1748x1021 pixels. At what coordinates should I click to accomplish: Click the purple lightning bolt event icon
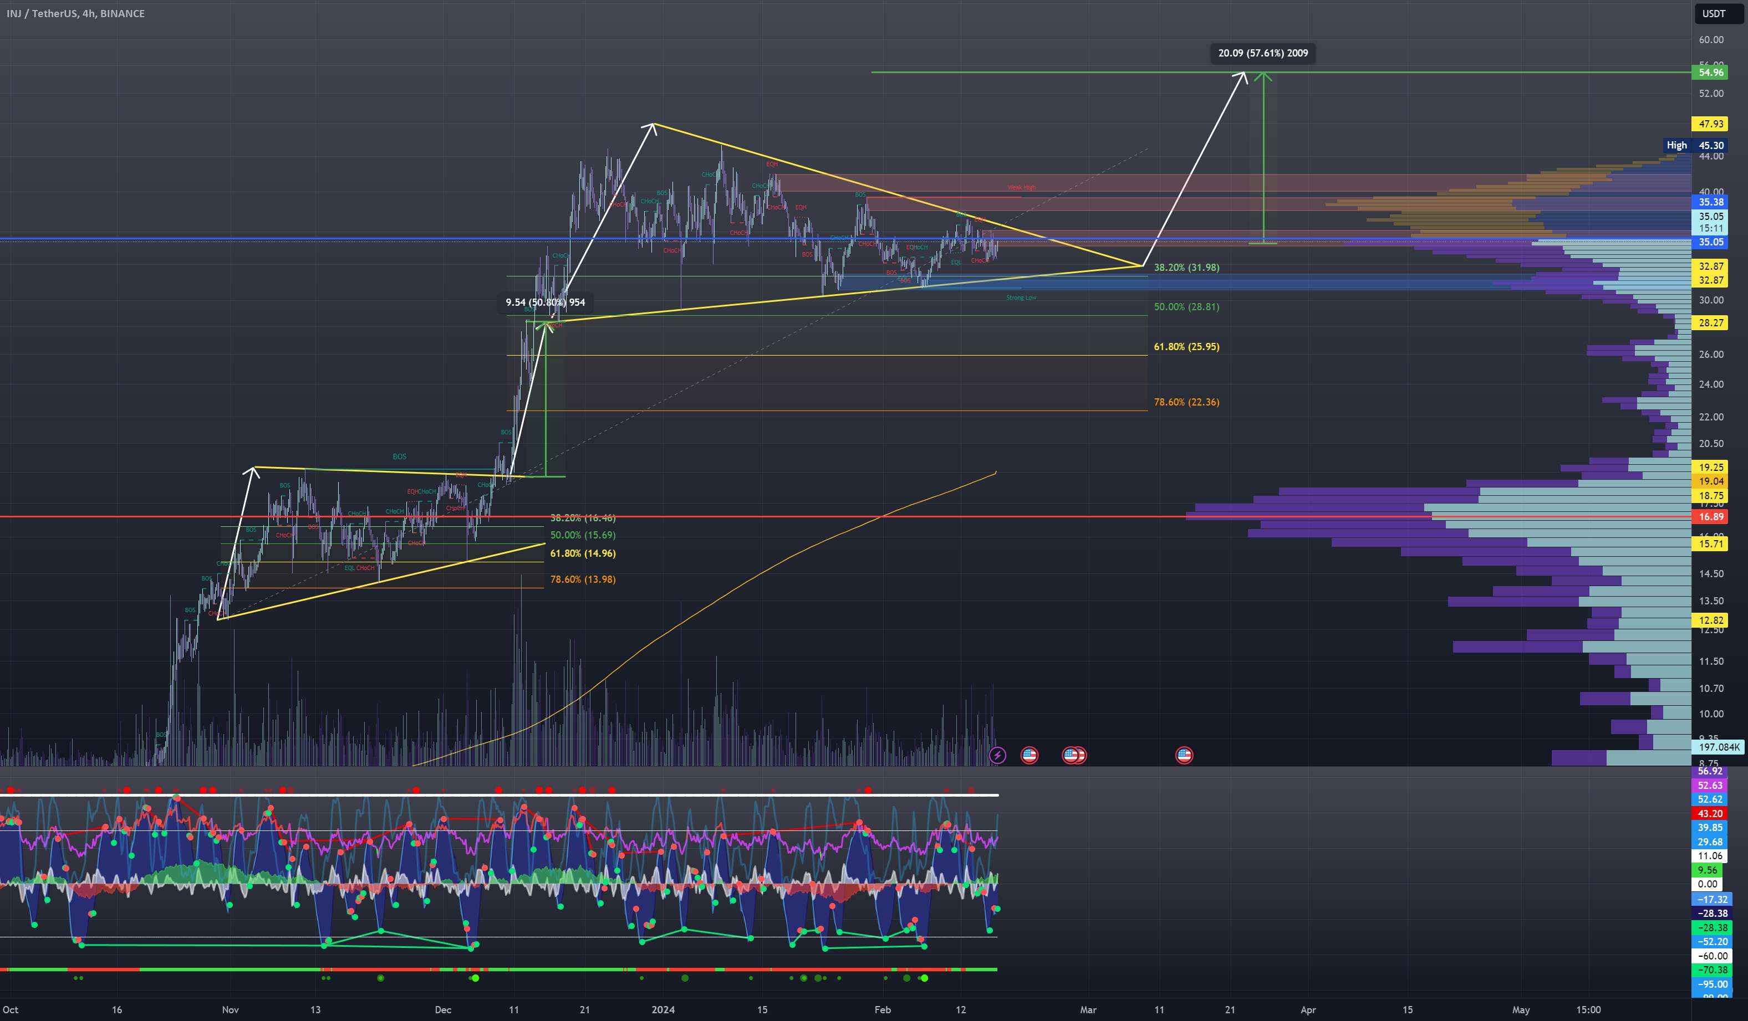coord(997,755)
